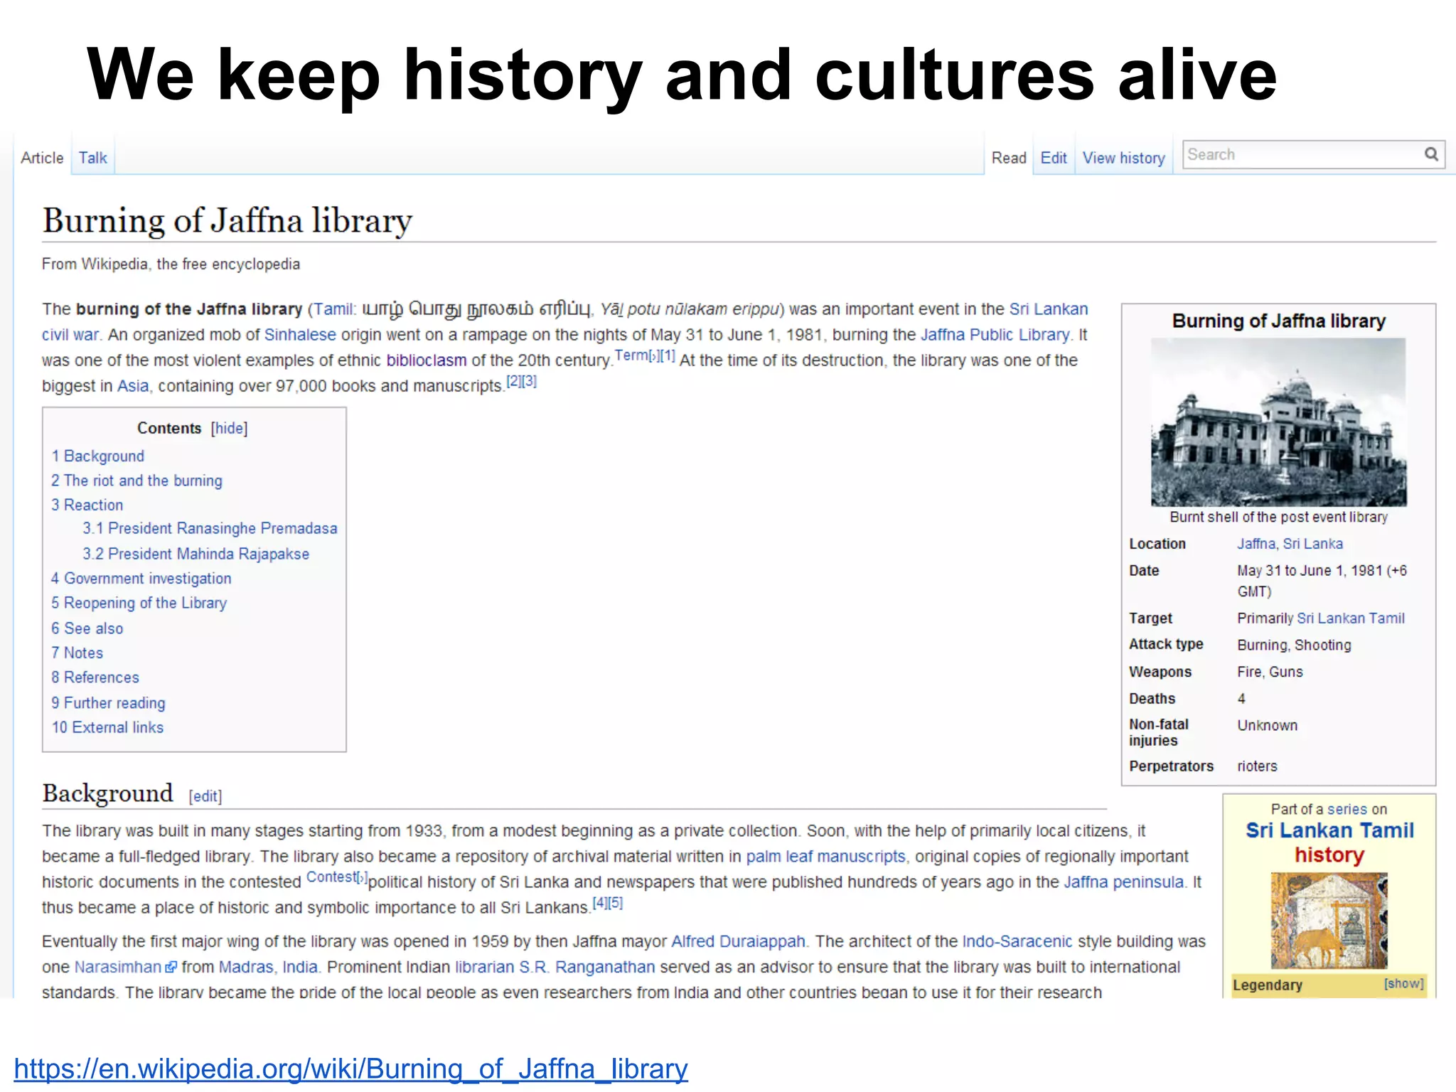Jump to 5 Reopening of the Library

pyautogui.click(x=139, y=603)
